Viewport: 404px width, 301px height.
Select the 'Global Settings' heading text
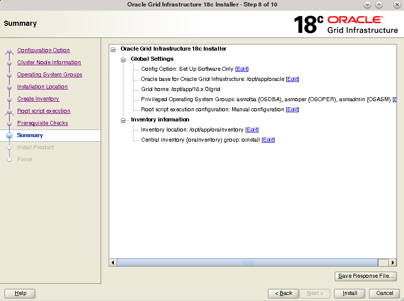click(152, 59)
